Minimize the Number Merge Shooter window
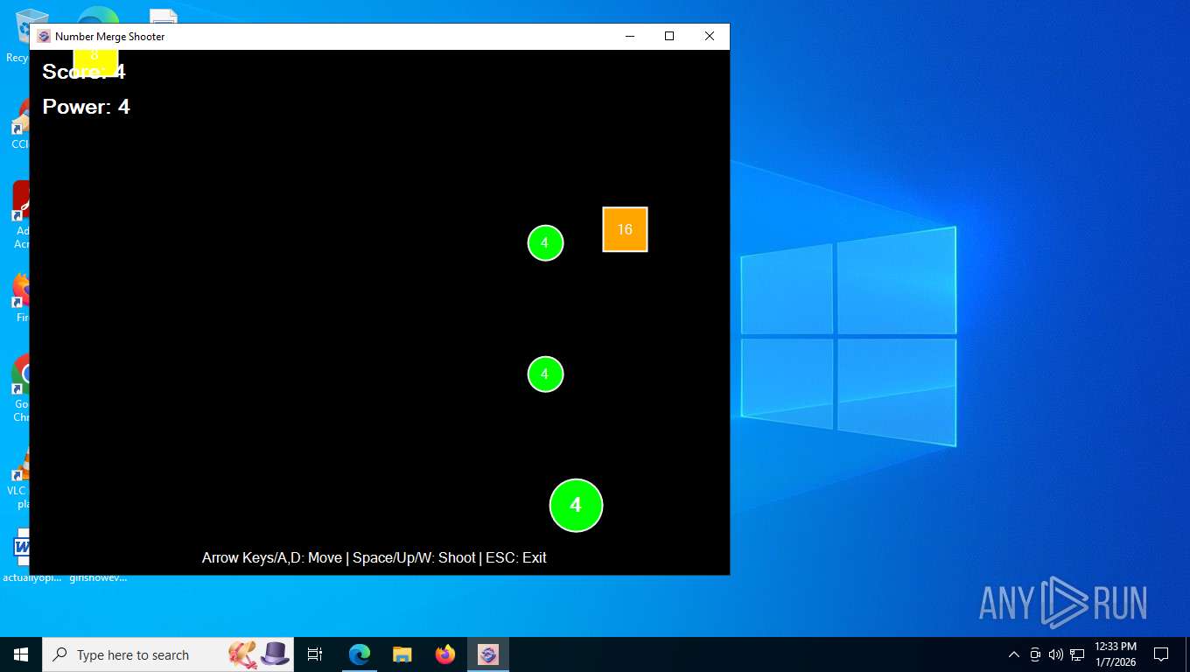This screenshot has height=672, width=1190. [629, 37]
